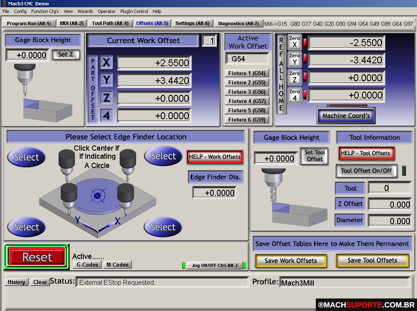The image size is (417, 311).
Task: Clear the status message
Action: coord(40,282)
